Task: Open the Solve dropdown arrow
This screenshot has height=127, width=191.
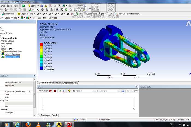Action: [38, 6]
